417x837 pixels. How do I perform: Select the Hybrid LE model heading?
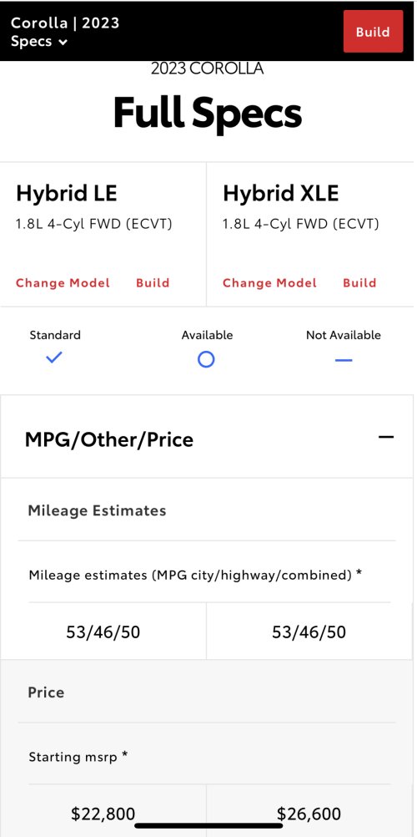(x=67, y=193)
